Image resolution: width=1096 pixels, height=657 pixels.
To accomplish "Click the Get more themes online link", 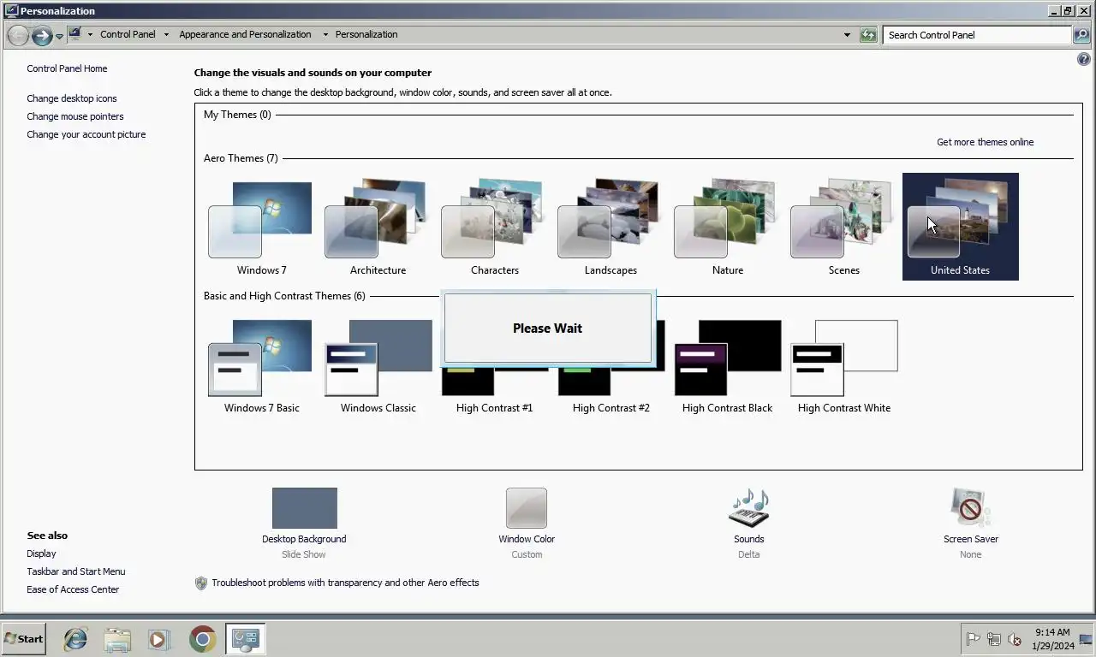I will pyautogui.click(x=985, y=142).
